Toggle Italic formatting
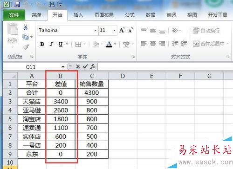Image resolution: width=233 pixels, height=169 pixels. click(x=51, y=44)
